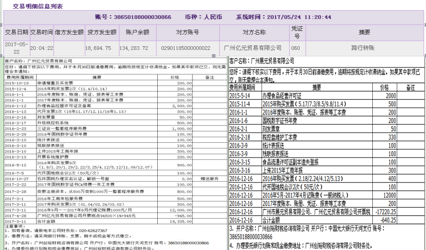Click the 税控盘维护工本费 entry
Screen dimensions: 426x250
click(279, 137)
